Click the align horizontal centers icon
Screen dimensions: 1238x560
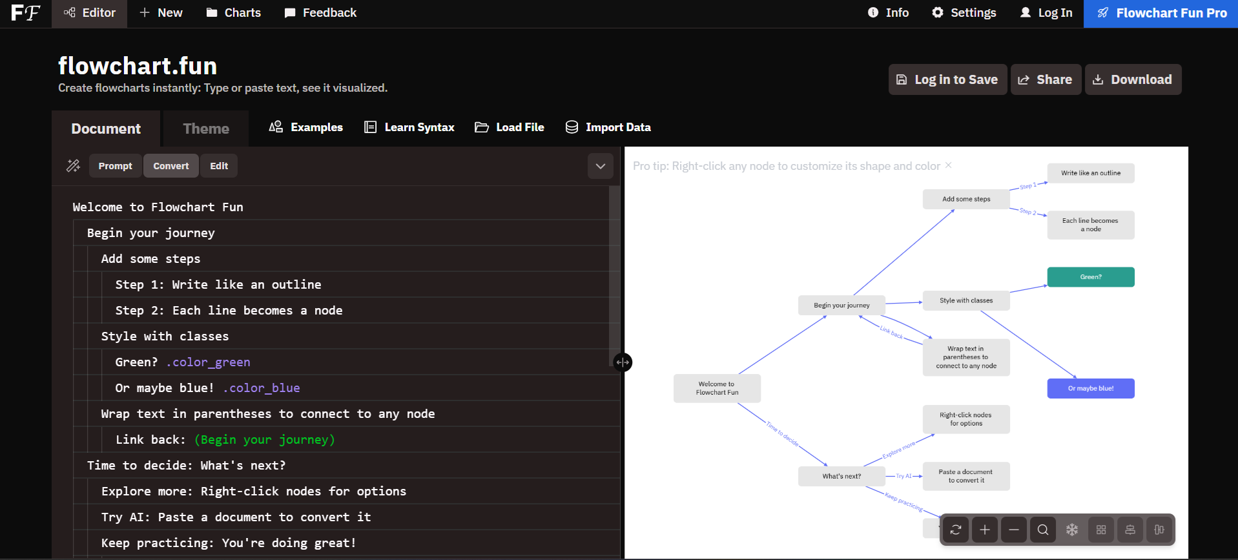coord(1130,530)
